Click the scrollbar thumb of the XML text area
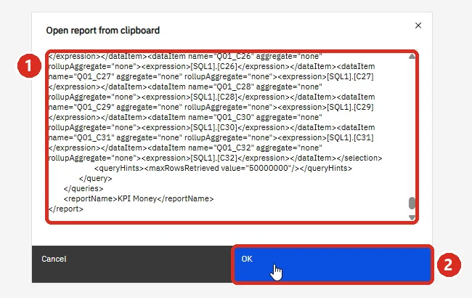 (x=412, y=203)
